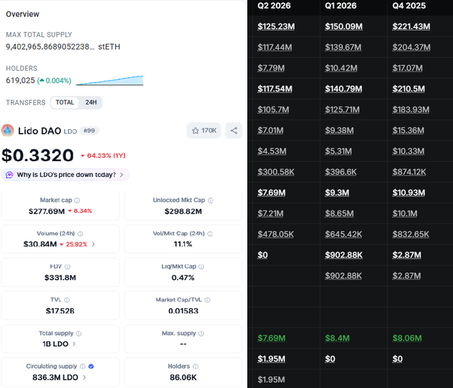Viewport: 453px width, 388px height.
Task: Click the $221.43M value under Q4 2025
Action: 411,27
